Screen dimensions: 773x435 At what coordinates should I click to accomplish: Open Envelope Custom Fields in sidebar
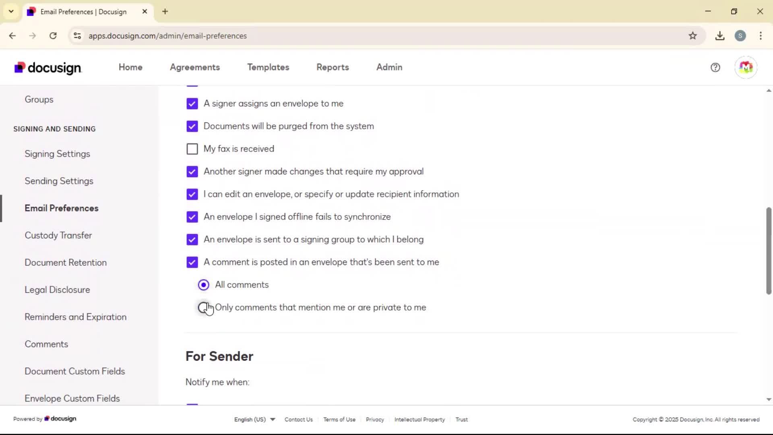(x=72, y=398)
